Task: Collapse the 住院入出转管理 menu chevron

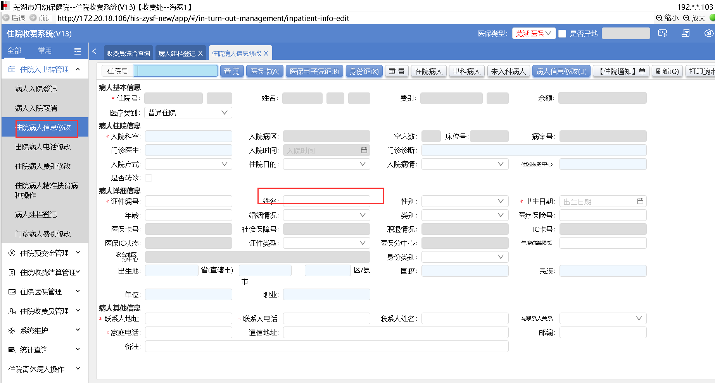Action: [78, 69]
